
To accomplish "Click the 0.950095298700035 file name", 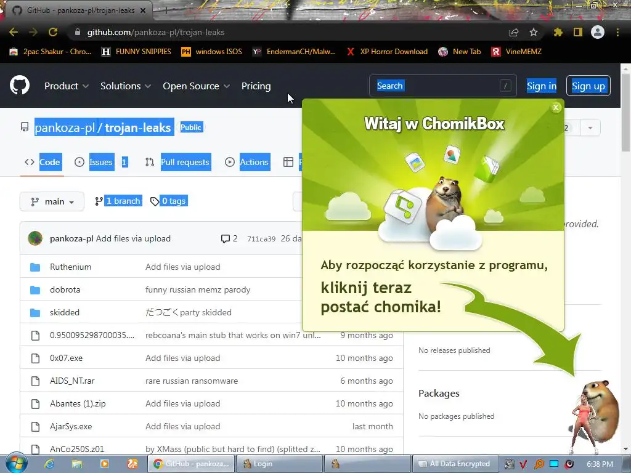I will [x=92, y=335].
